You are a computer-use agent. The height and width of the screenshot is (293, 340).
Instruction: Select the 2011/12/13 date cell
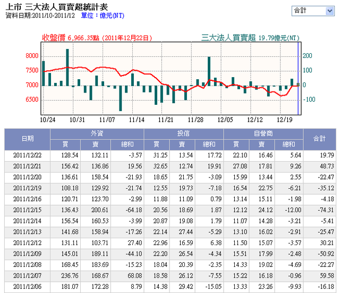[x=27, y=232]
